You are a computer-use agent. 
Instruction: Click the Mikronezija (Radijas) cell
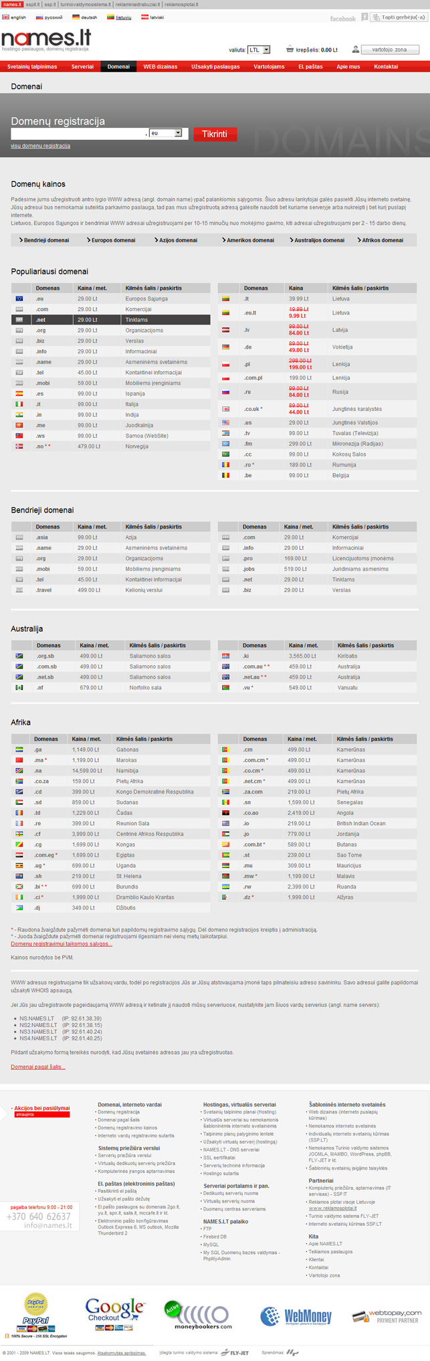coord(373,444)
